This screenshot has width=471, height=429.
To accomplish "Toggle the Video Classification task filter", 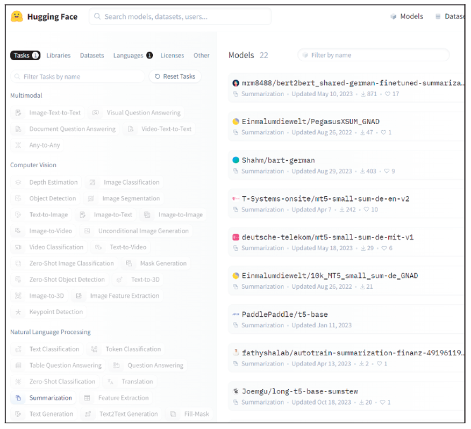I will (x=49, y=247).
